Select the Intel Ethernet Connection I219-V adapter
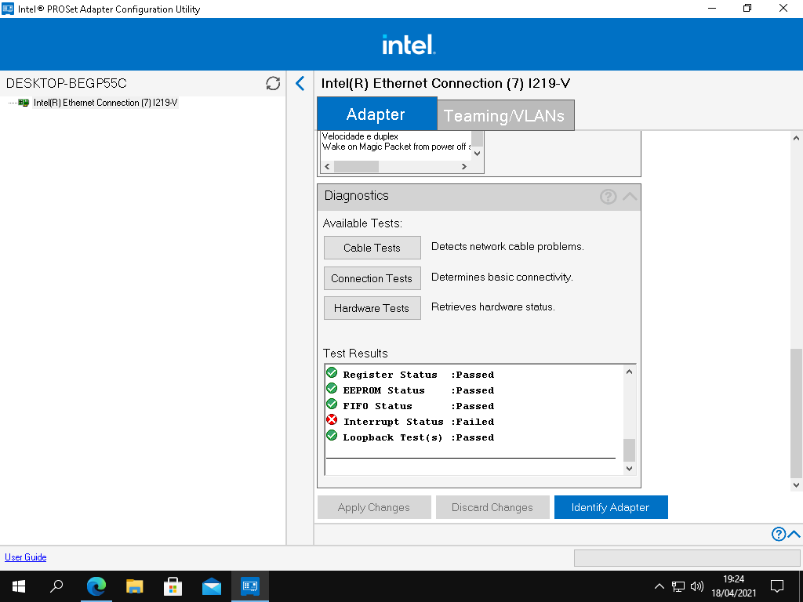 106,103
